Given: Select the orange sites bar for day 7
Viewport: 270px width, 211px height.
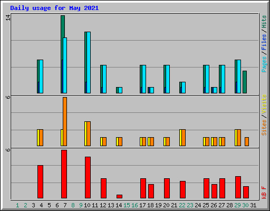Looking at the screenshot, I should click(65, 121).
